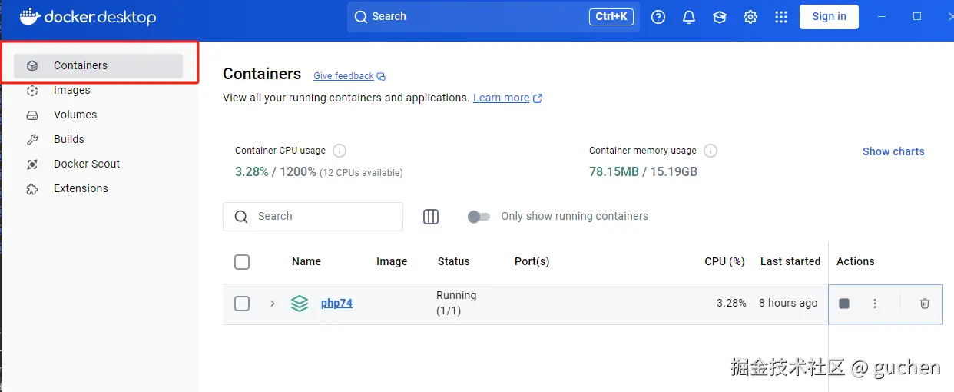The image size is (954, 392).
Task: Open the php74 container link
Action: click(x=336, y=304)
